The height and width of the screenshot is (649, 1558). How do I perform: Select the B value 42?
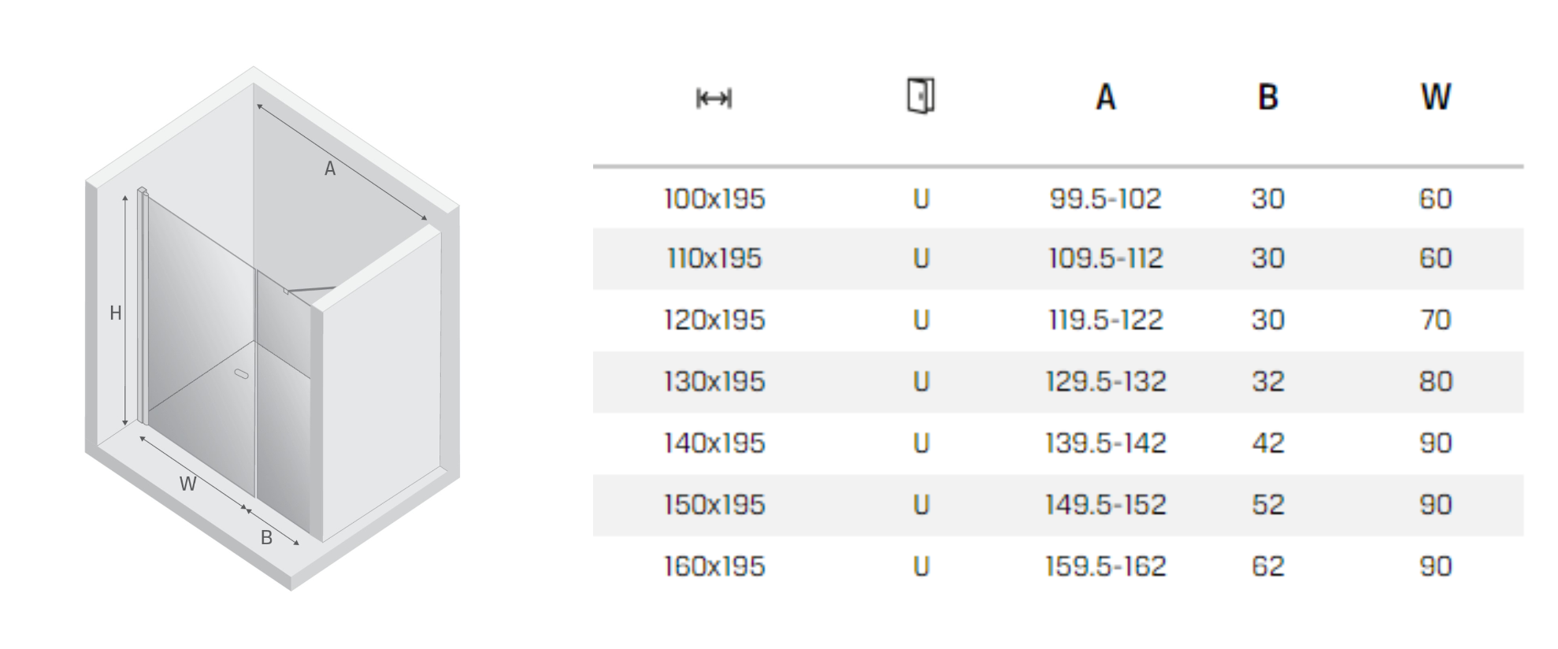[1268, 443]
